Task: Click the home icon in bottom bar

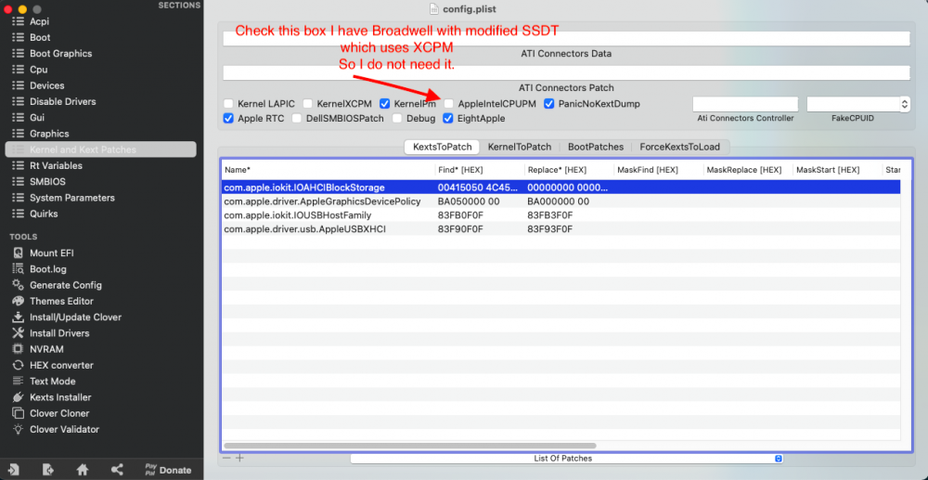Action: pos(83,470)
